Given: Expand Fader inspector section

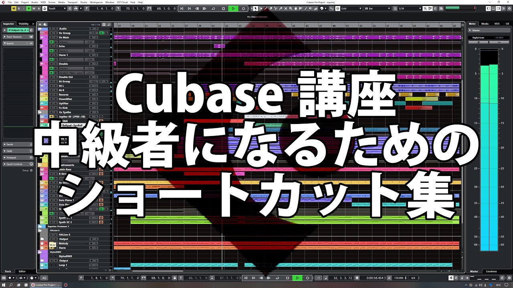Looking at the screenshot, I should tap(18, 151).
